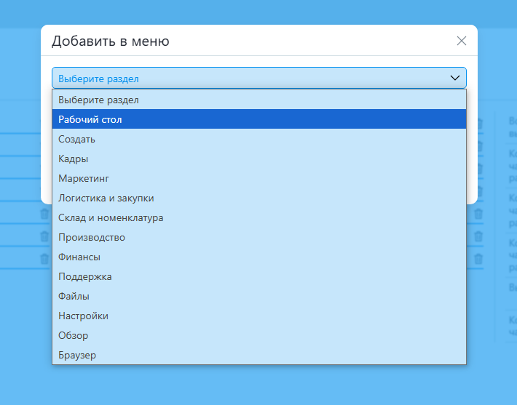Viewport: 517px width, 405px height.
Task: Click the bottom-most trash icon left of dropdown list
Action: pyautogui.click(x=44, y=257)
